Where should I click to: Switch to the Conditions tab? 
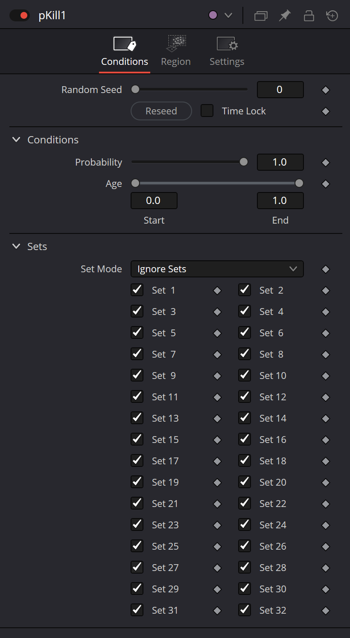pos(125,51)
